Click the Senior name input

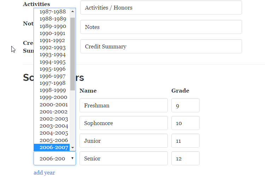(123, 158)
